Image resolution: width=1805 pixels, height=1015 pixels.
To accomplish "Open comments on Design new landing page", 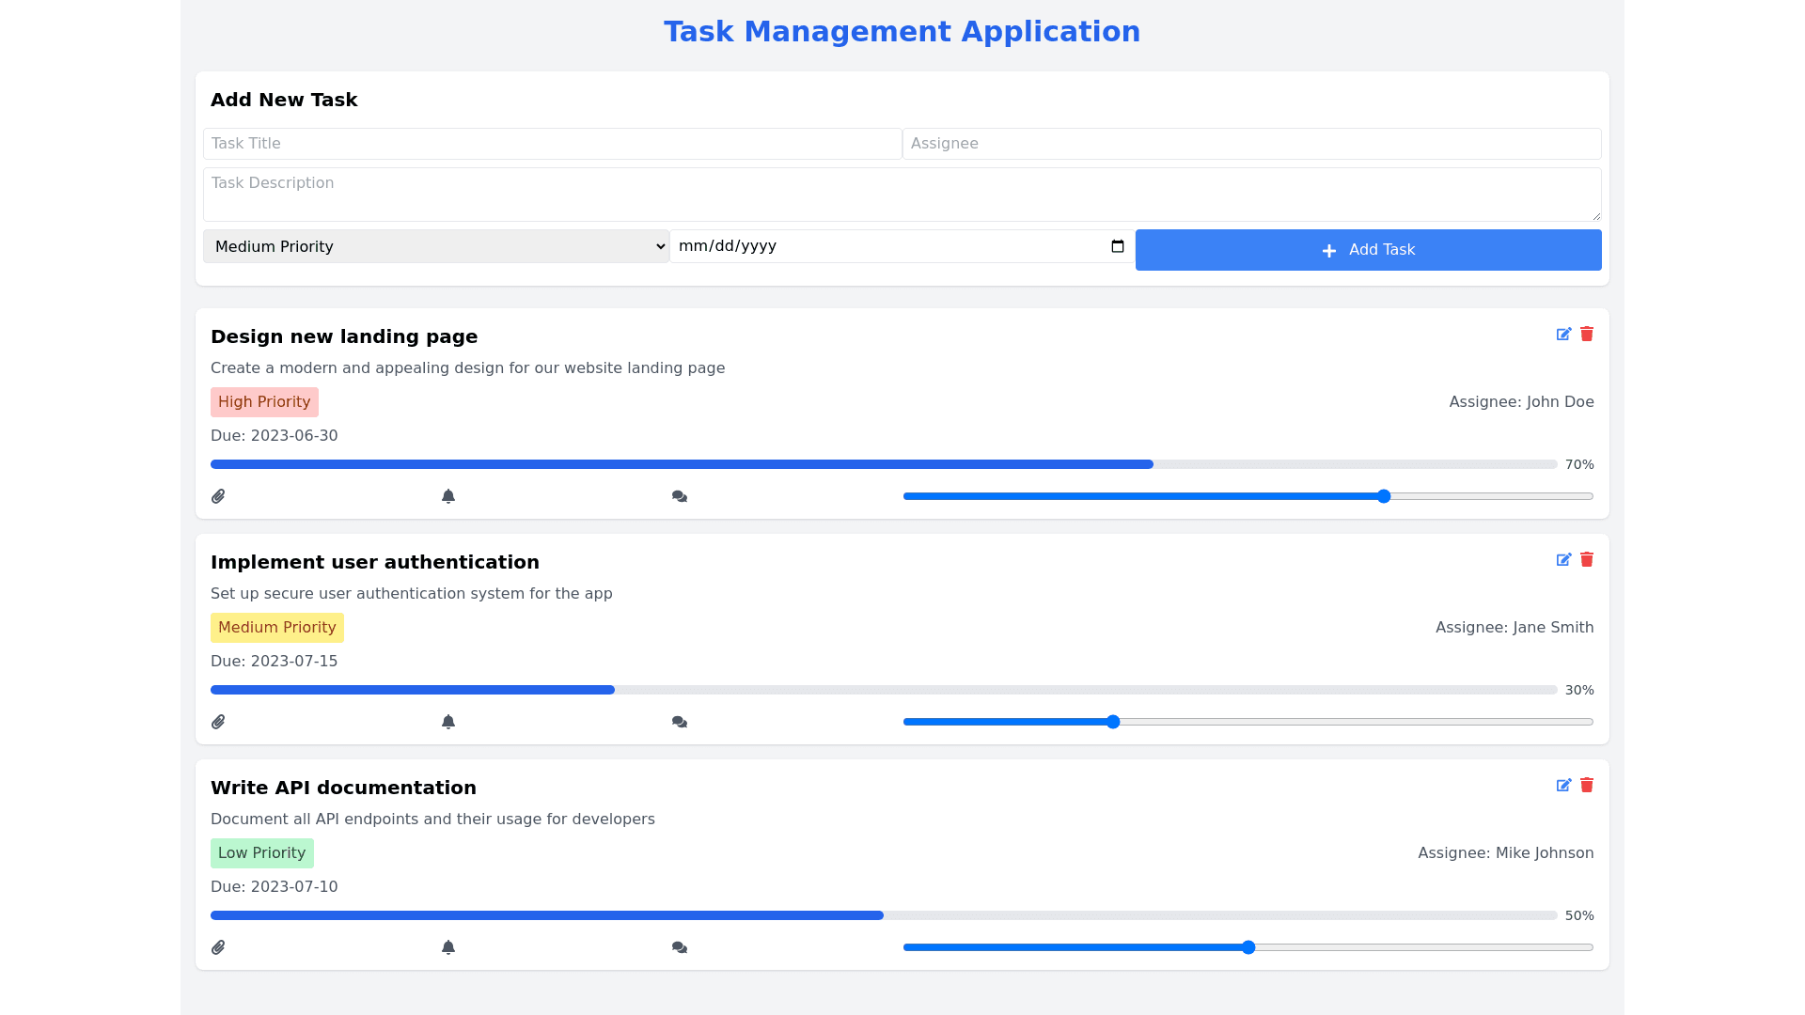I will [680, 496].
